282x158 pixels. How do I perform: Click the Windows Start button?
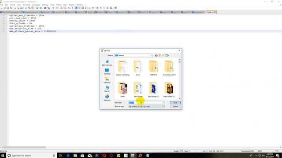(x=3, y=155)
